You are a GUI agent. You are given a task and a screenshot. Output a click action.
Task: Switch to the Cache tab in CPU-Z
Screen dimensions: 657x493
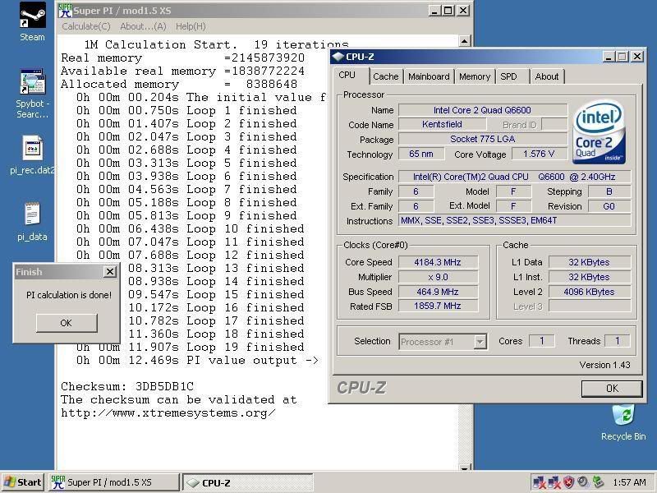[x=385, y=76]
